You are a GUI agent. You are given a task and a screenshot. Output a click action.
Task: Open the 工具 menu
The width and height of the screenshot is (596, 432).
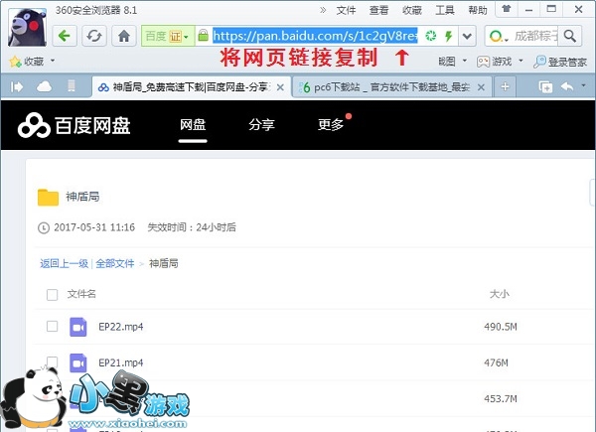(x=445, y=10)
